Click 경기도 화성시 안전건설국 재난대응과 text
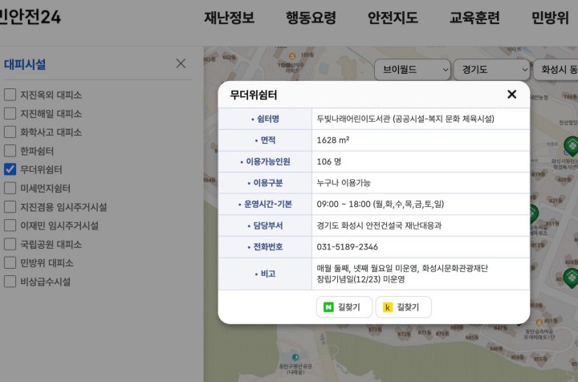Viewport: 578px width, 382px height. point(379,226)
